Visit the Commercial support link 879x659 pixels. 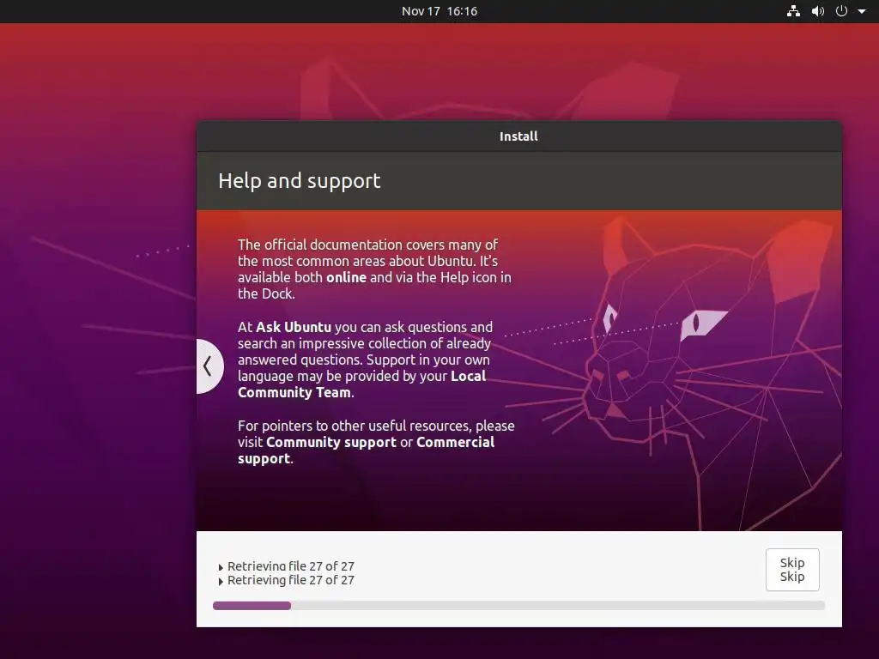(366, 450)
